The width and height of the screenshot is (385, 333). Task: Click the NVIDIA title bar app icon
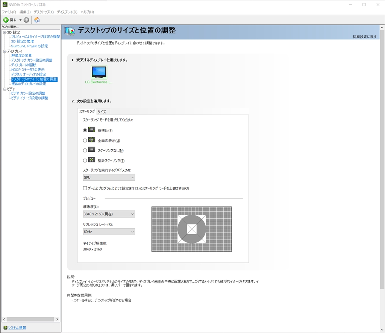click(5, 5)
